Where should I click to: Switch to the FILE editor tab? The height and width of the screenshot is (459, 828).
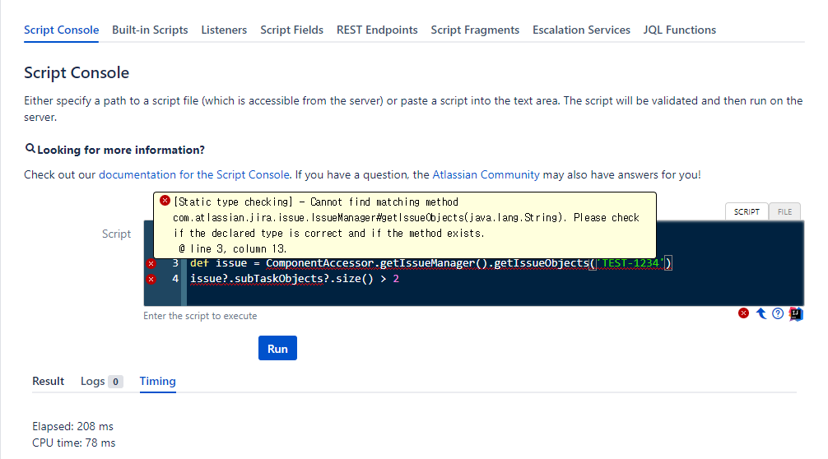[784, 211]
